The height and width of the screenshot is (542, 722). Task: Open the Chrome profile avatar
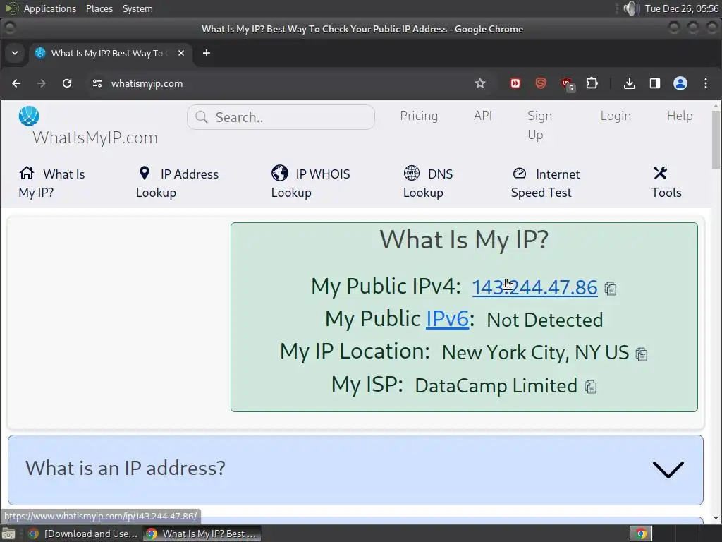coord(680,83)
